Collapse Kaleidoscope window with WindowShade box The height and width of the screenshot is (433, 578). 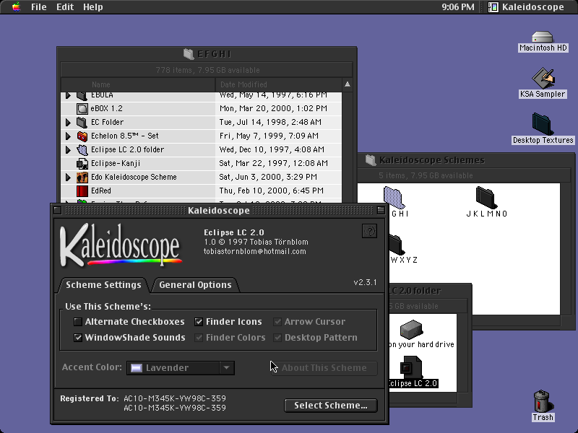coord(381,210)
